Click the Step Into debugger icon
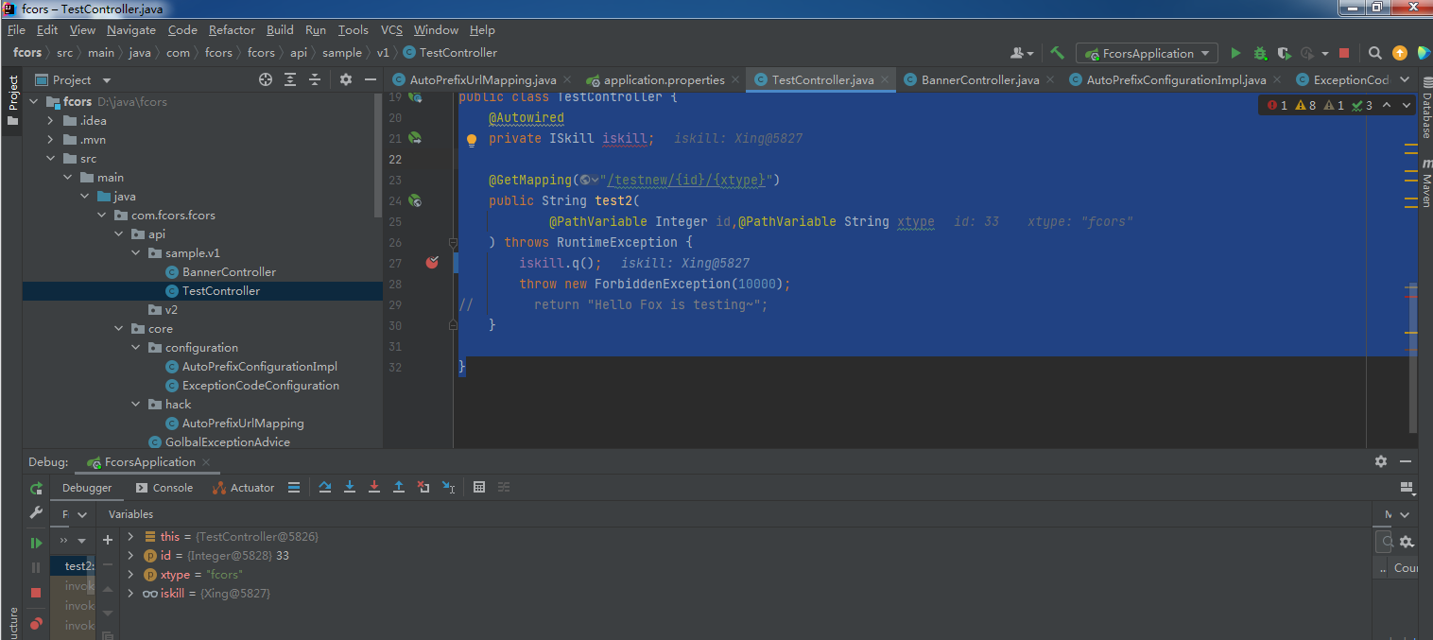1433x640 pixels. pyautogui.click(x=350, y=488)
